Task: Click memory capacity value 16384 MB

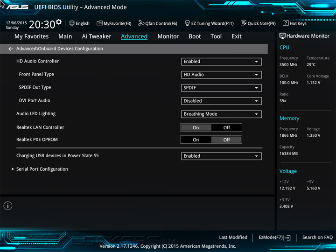Action: pos(289,154)
